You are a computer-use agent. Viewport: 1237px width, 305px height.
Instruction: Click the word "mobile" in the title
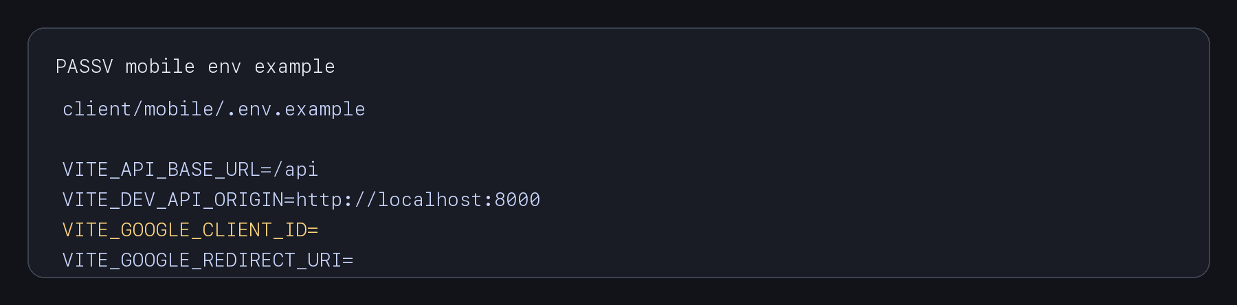pos(160,67)
